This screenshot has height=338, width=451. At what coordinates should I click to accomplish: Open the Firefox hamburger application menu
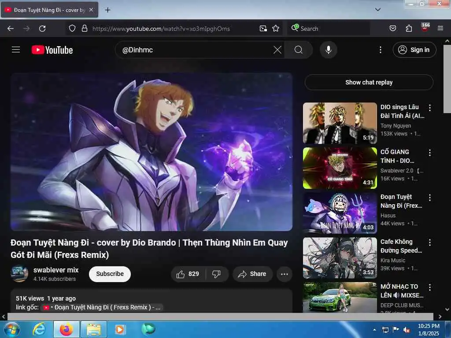(440, 29)
